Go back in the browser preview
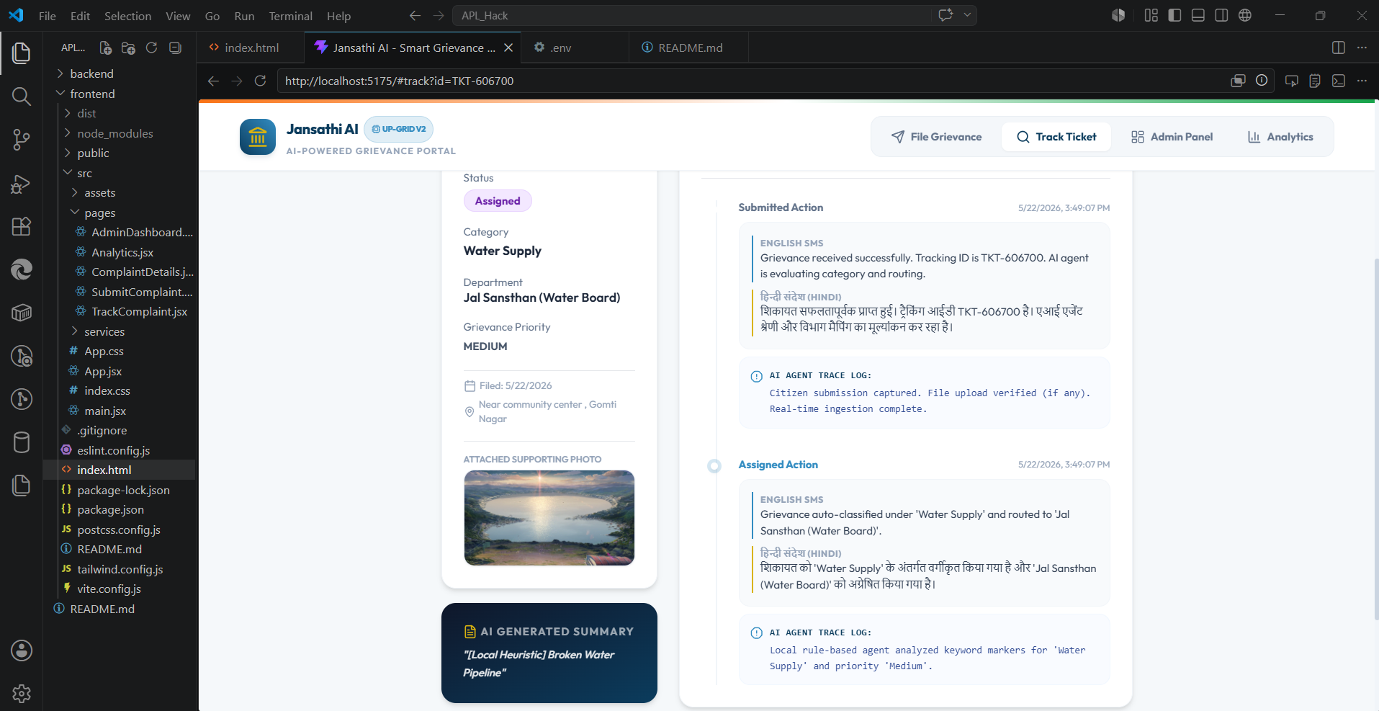The height and width of the screenshot is (711, 1379). (x=213, y=81)
